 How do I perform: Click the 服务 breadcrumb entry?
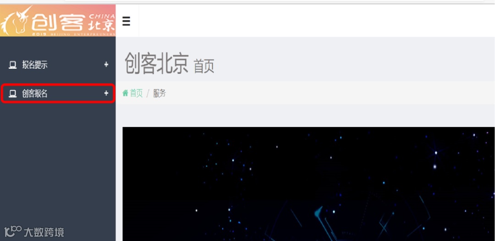tap(159, 93)
